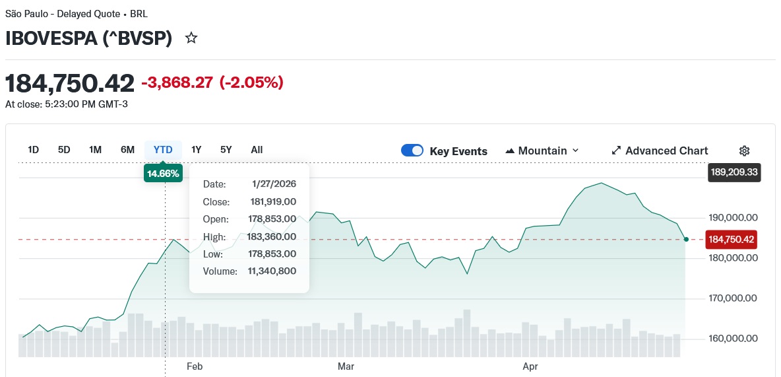The image size is (781, 377).
Task: Click the 180,000.00 y-axis label
Action: tap(733, 257)
